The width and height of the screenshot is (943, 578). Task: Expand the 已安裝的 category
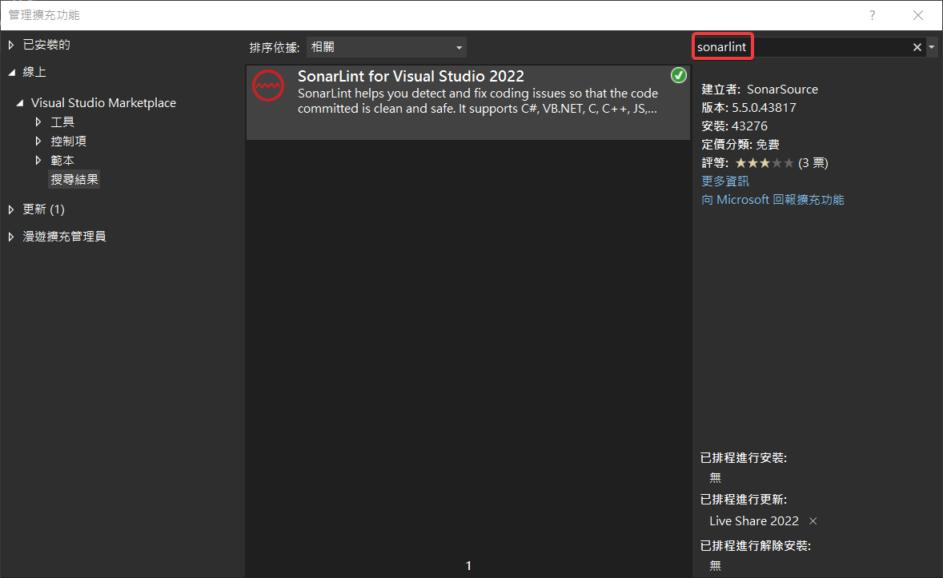click(x=11, y=45)
